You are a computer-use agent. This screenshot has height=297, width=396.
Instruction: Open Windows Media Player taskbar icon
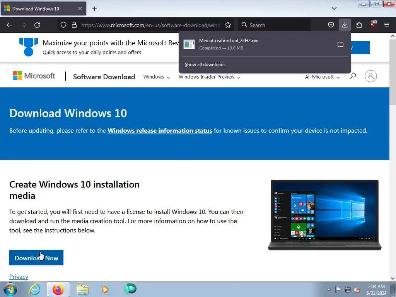point(106,289)
